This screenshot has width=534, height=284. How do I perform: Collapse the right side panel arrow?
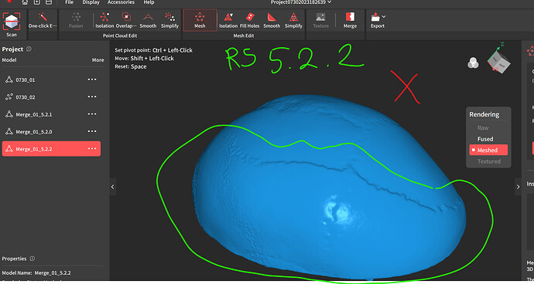[x=518, y=187]
